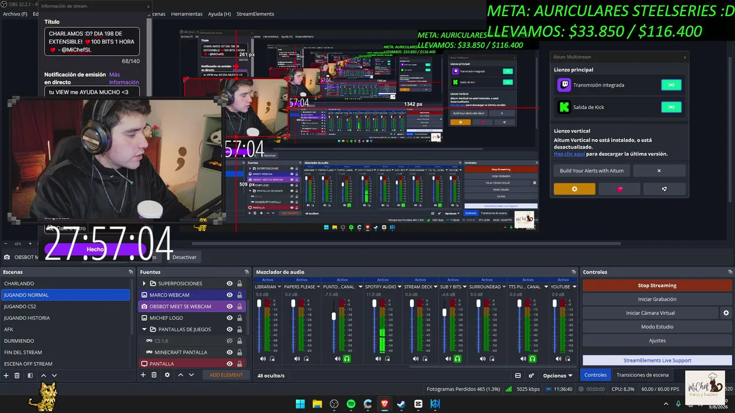The height and width of the screenshot is (413, 735).
Task: Open the Herramientas menu
Action: 187,14
